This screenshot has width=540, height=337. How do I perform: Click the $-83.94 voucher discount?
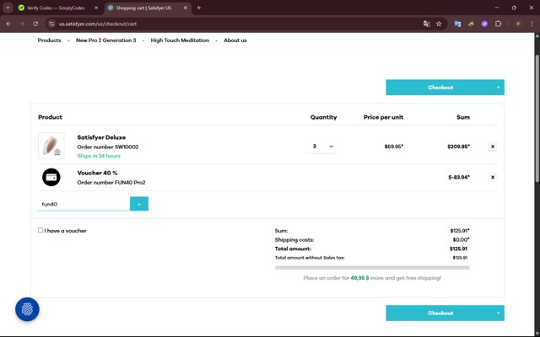click(x=459, y=178)
